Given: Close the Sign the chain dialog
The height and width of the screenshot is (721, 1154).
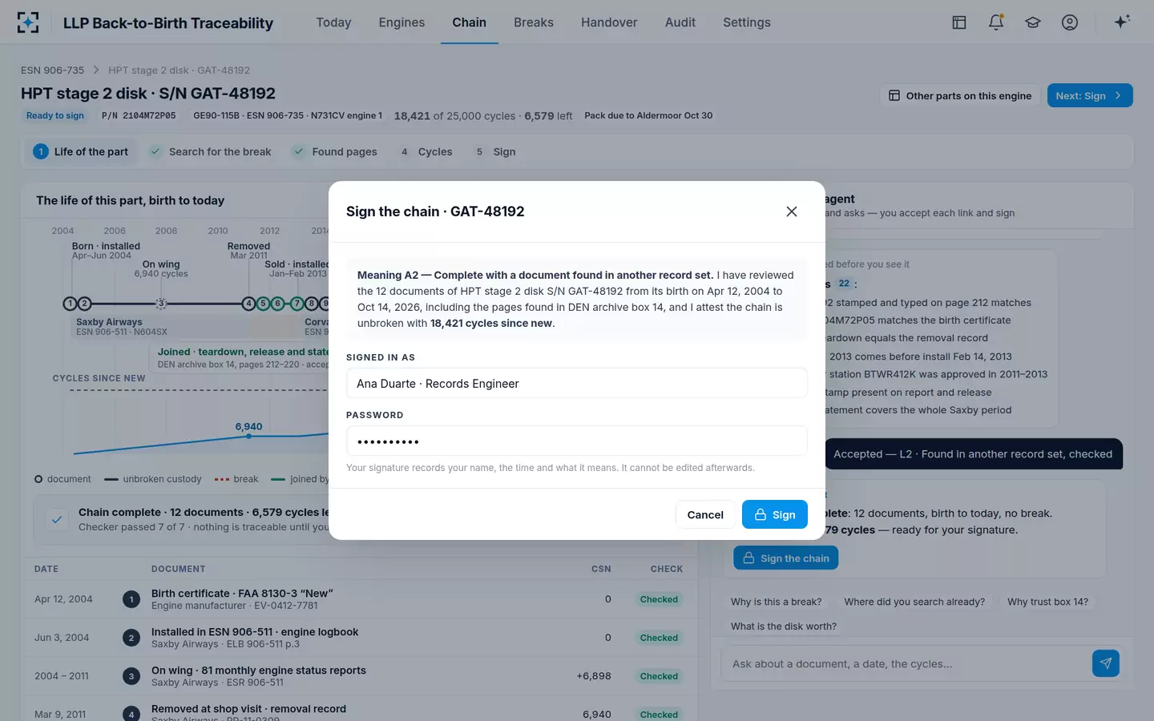Looking at the screenshot, I should tap(792, 211).
